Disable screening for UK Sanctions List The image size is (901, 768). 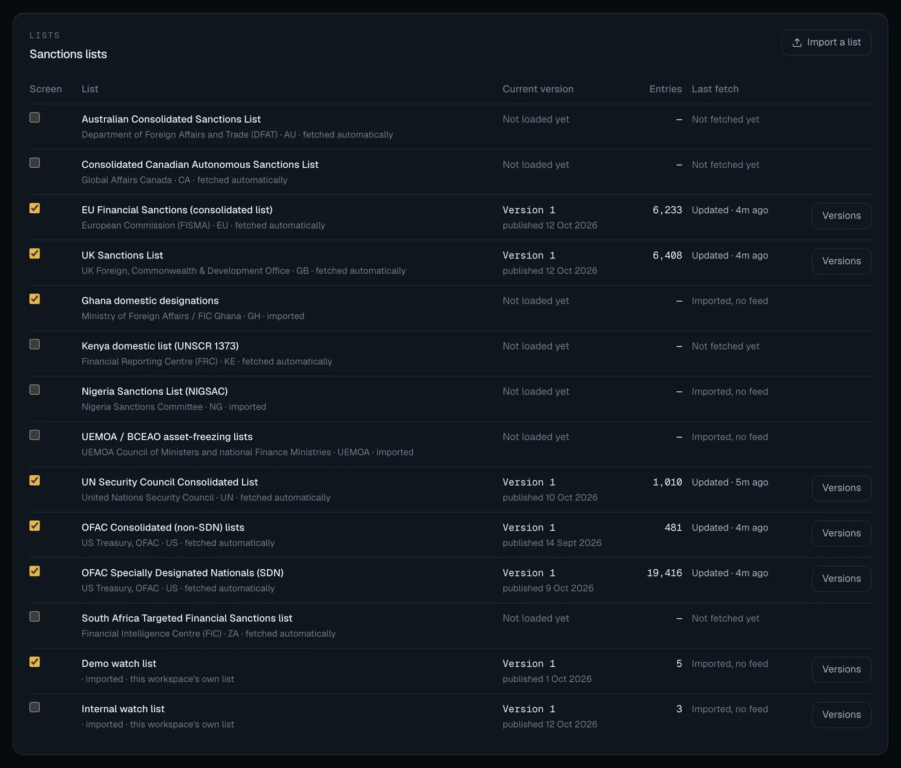coord(35,253)
